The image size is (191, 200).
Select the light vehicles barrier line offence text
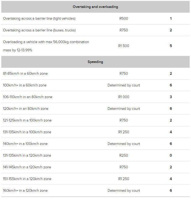tap(39, 19)
